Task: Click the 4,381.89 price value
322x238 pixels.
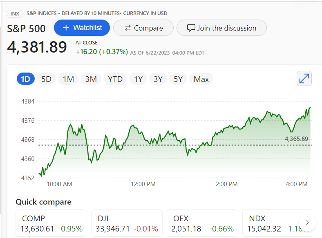Action: tap(37, 47)
